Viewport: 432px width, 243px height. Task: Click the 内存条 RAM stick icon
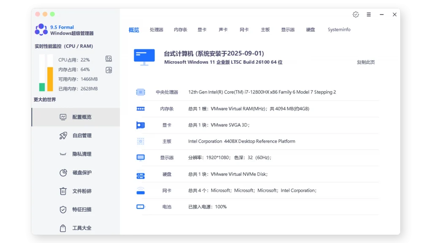pyautogui.click(x=140, y=109)
